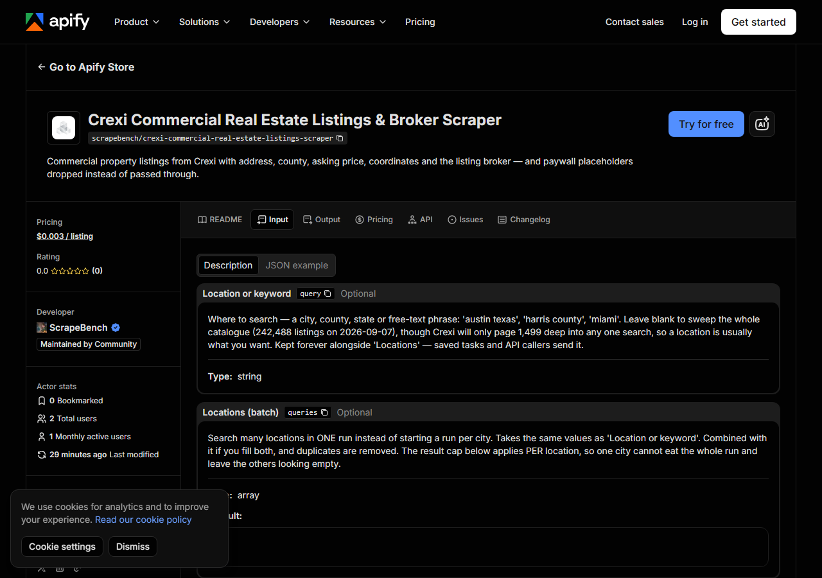This screenshot has width=822, height=578.
Task: Open ScrapeBench developer profile
Action: [78, 328]
